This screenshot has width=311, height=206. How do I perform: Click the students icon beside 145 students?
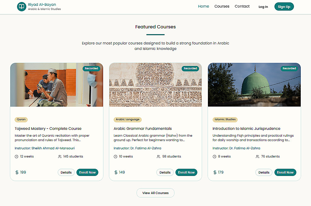(60, 156)
